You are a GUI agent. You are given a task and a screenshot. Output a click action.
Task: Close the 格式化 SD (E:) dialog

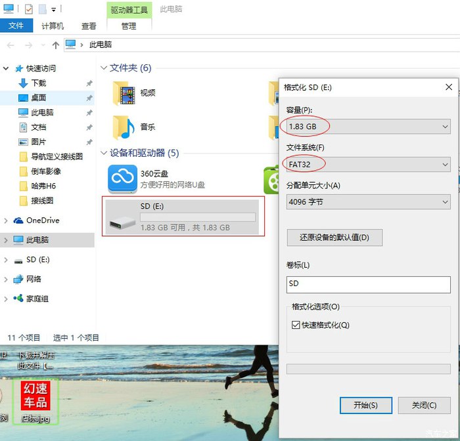point(449,87)
